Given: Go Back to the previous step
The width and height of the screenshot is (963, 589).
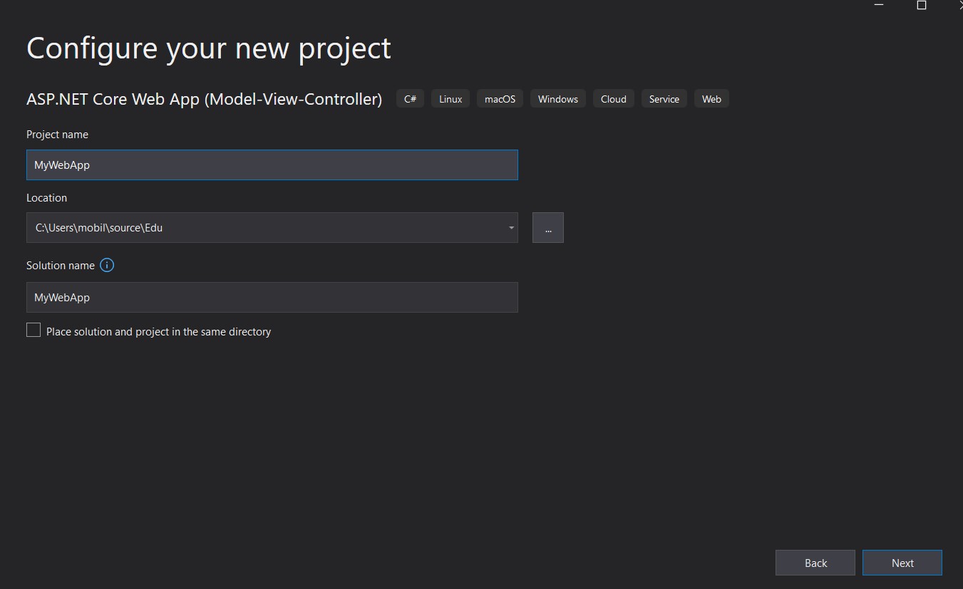Looking at the screenshot, I should tap(815, 563).
